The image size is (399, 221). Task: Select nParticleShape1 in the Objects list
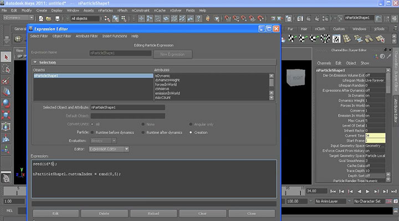[93, 76]
